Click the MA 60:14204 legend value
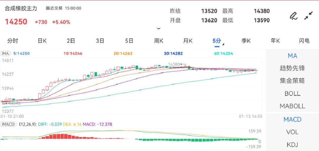The width and height of the screenshot is (319, 151). (x=224, y=54)
